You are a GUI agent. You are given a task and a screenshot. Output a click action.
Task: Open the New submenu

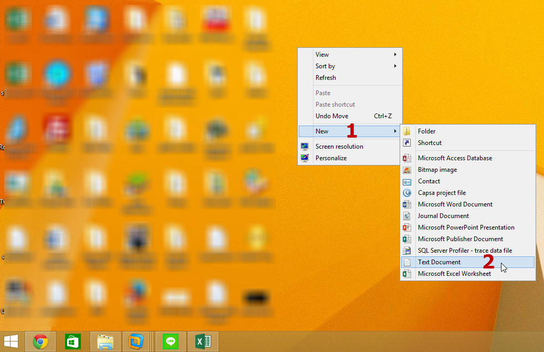(322, 131)
